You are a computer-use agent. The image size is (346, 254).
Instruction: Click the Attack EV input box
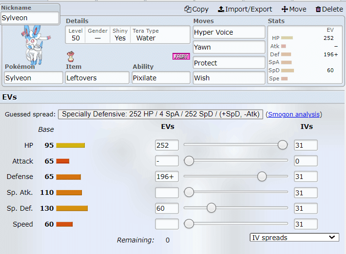(x=167, y=161)
